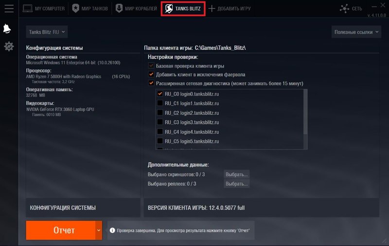Enable the RU_C3 login3.tanksblitz.ru checkbox

tap(160, 122)
